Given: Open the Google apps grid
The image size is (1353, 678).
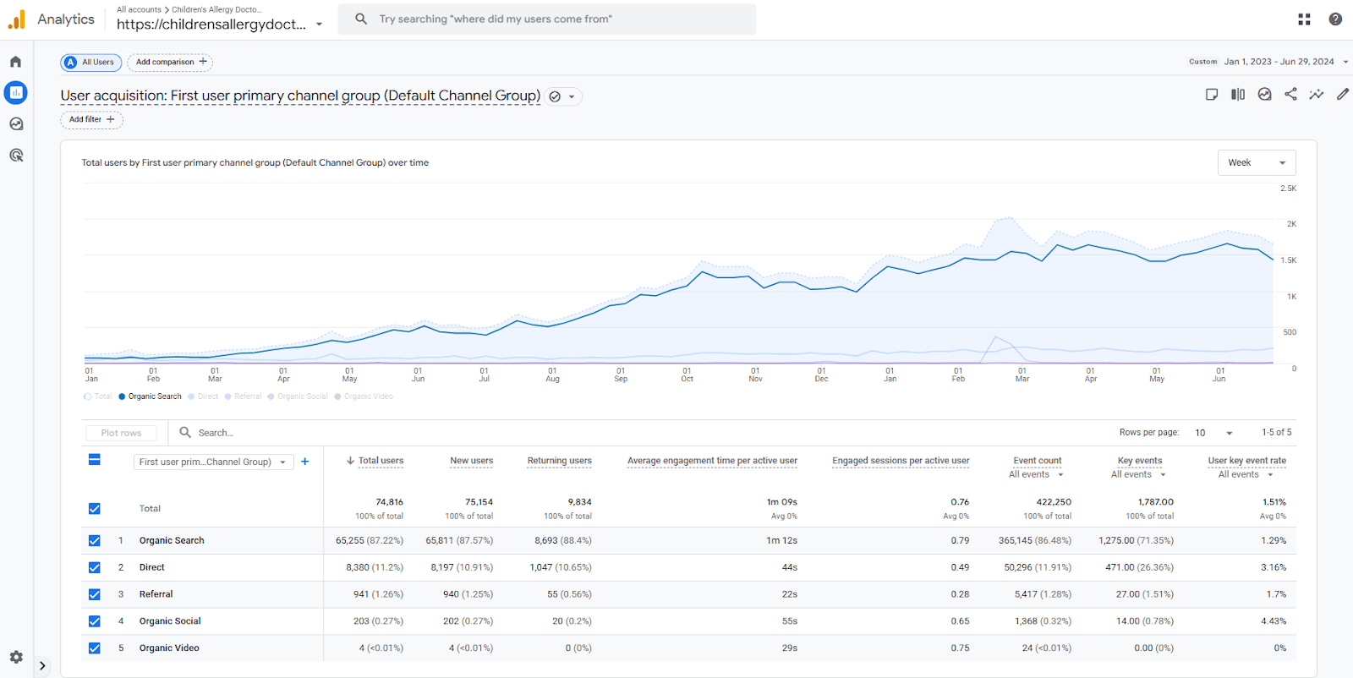Looking at the screenshot, I should pos(1304,19).
